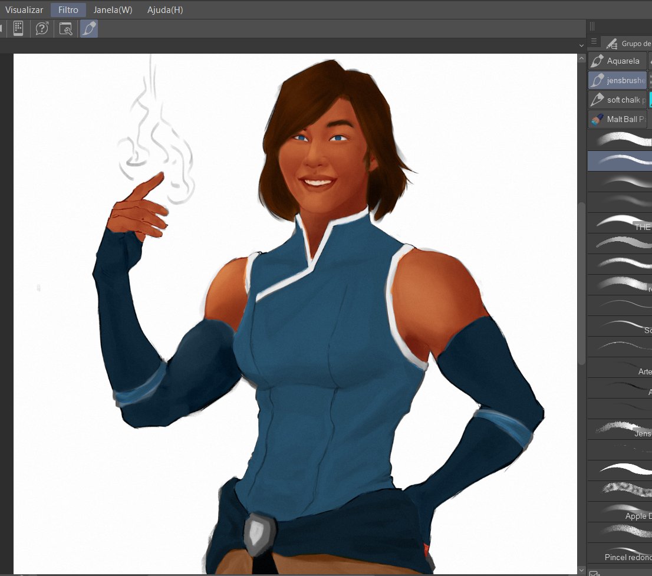Select the solid white tapered stroke brush
This screenshot has width=652, height=576.
tap(620, 470)
